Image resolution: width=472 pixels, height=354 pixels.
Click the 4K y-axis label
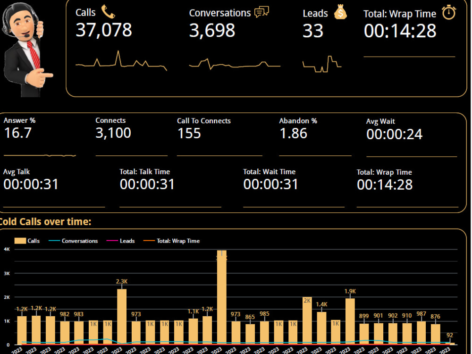7,249
